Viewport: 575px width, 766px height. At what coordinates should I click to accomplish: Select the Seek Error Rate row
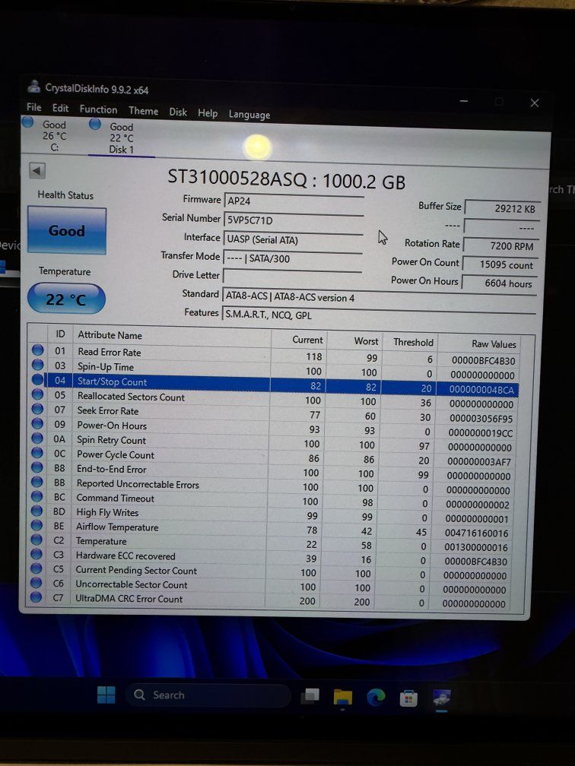tap(272, 413)
